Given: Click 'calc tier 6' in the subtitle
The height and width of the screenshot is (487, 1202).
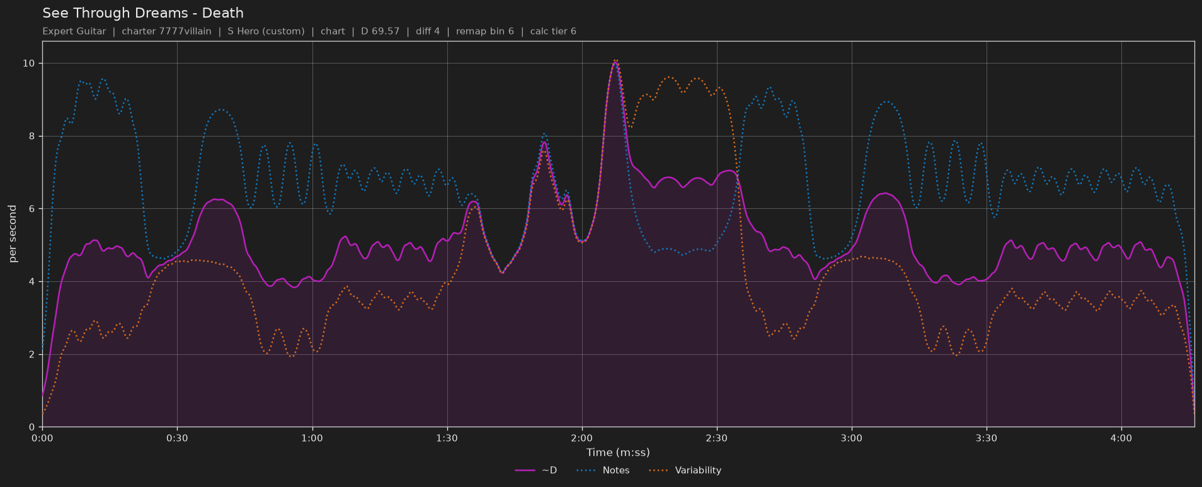Looking at the screenshot, I should (553, 31).
